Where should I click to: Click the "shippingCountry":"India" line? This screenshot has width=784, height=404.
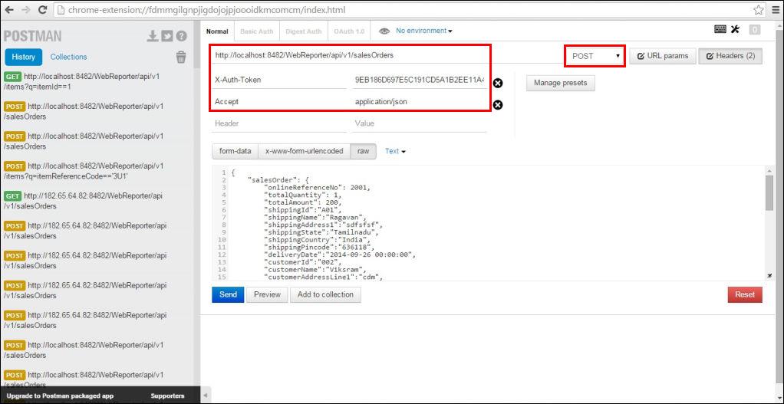pos(317,240)
